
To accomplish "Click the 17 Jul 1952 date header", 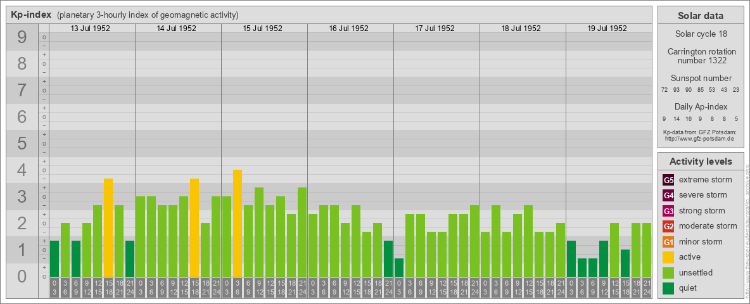I will click(x=435, y=28).
